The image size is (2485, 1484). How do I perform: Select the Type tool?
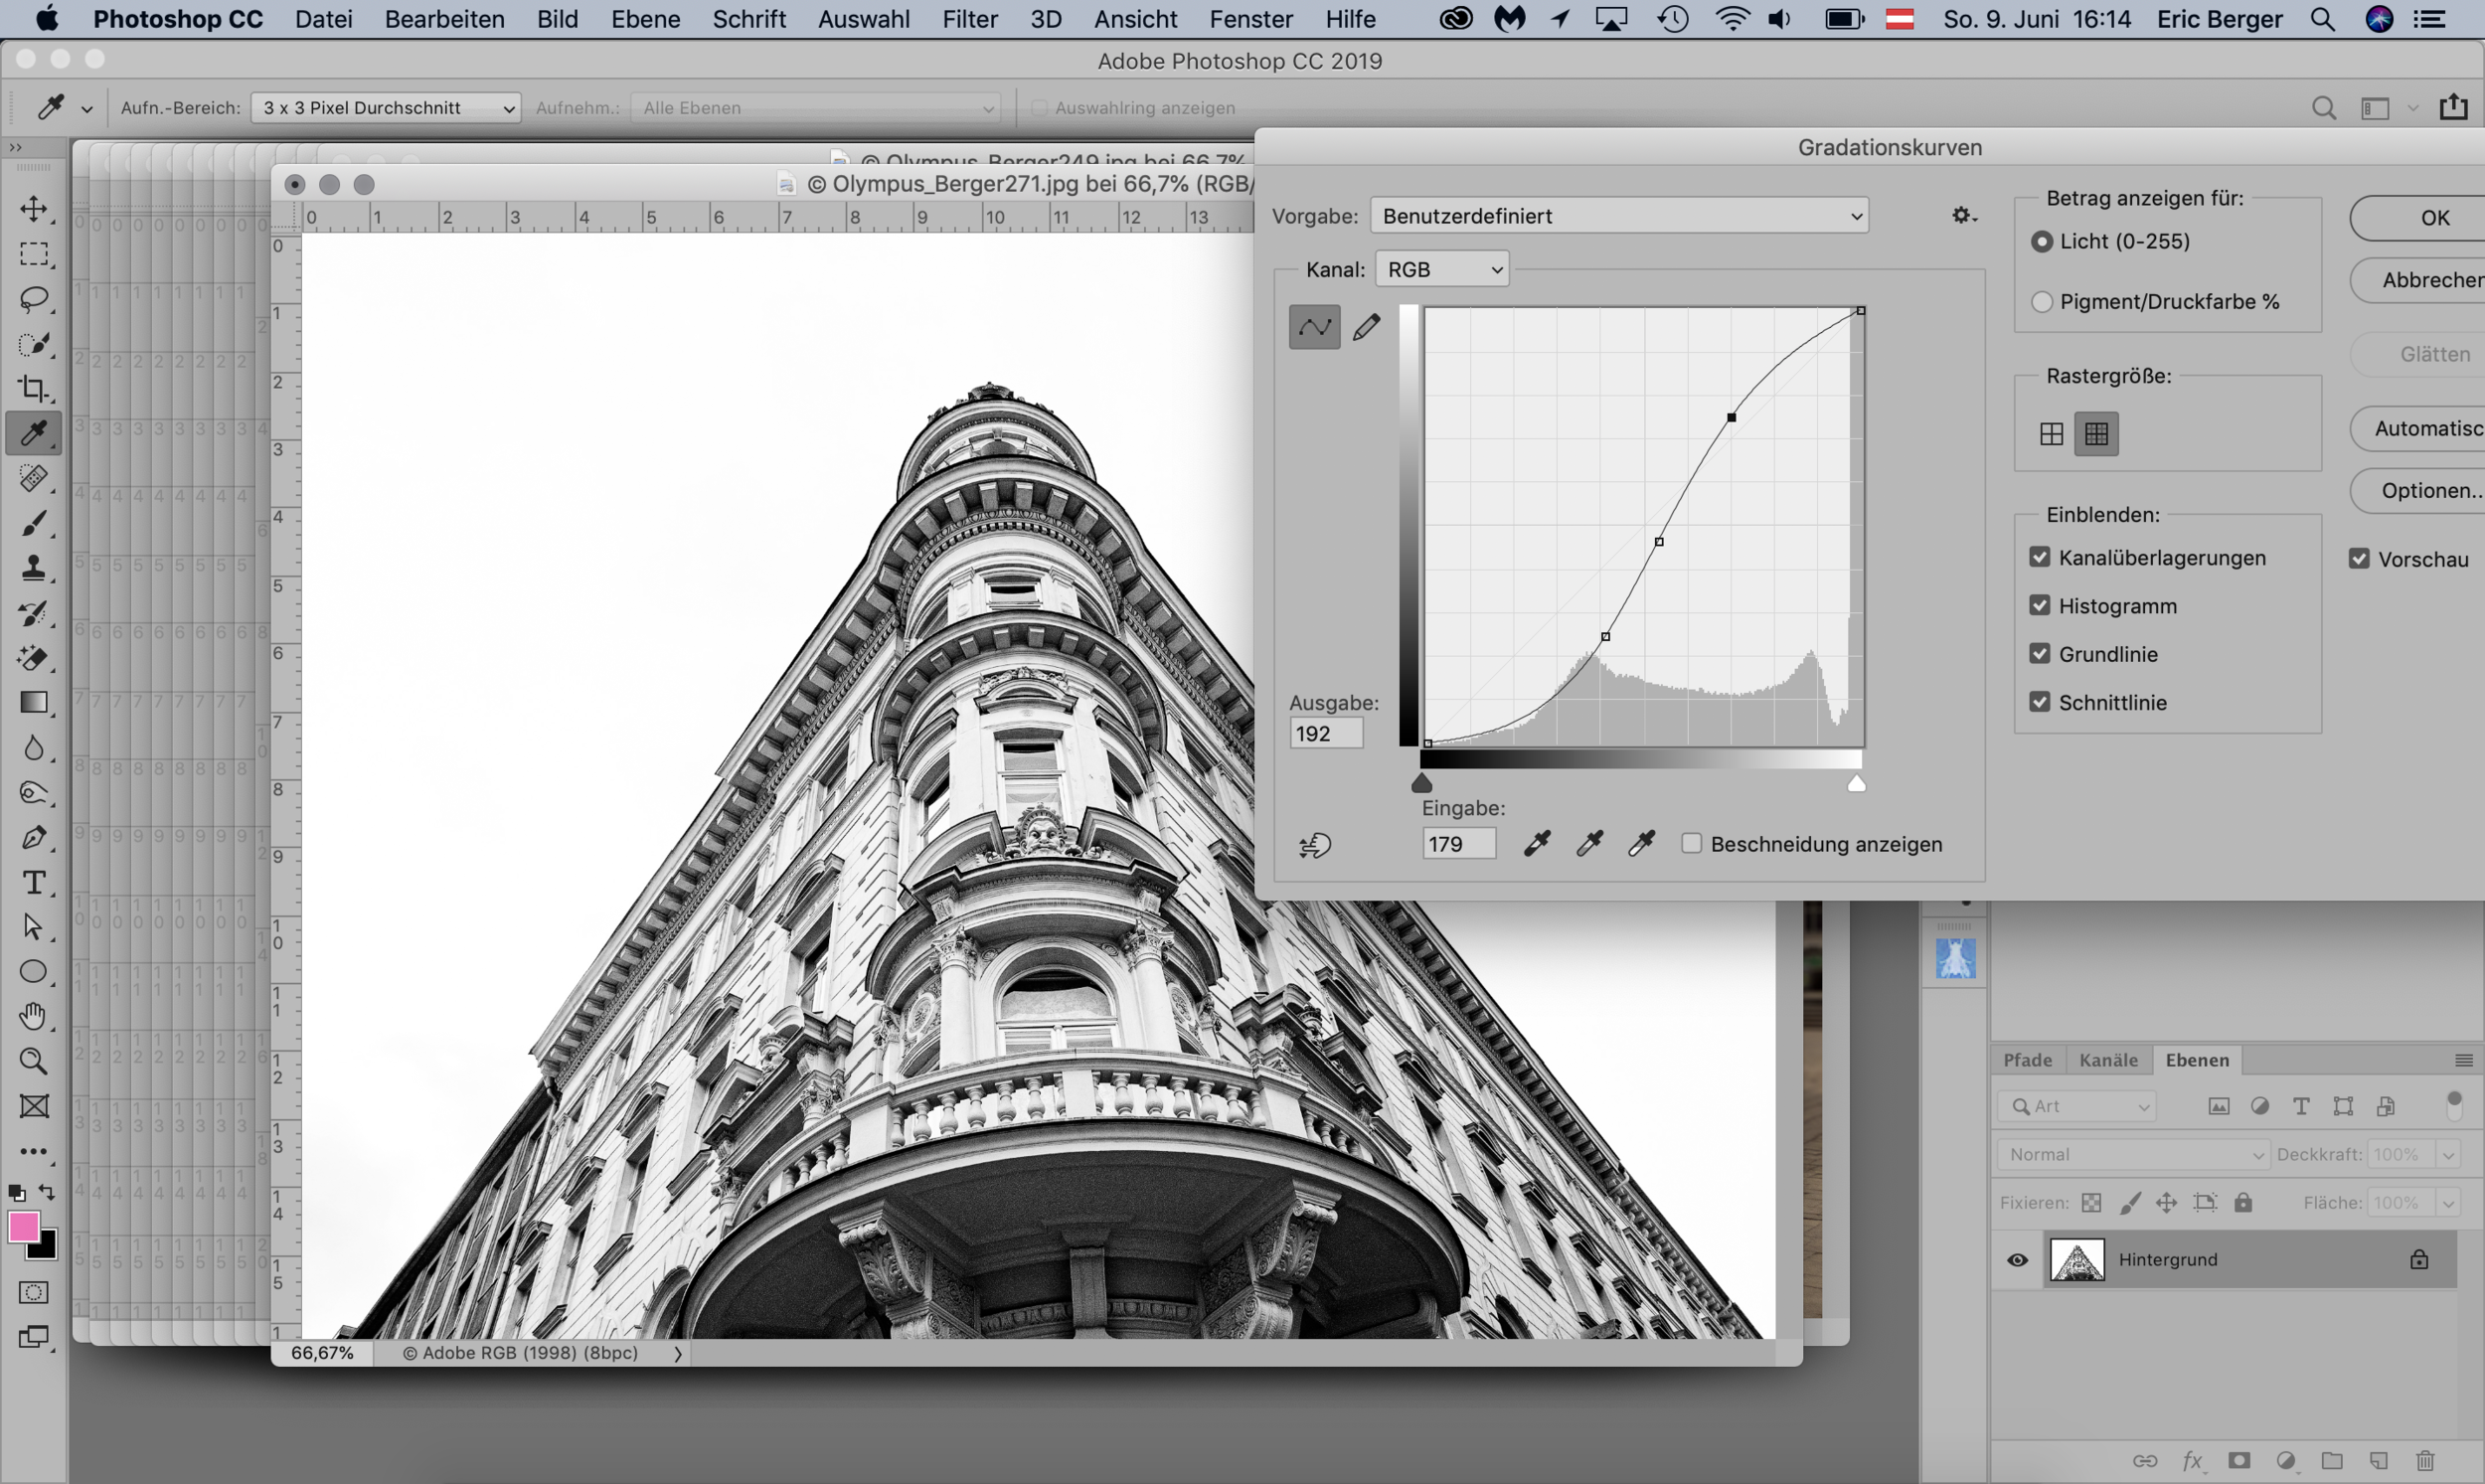tap(33, 882)
